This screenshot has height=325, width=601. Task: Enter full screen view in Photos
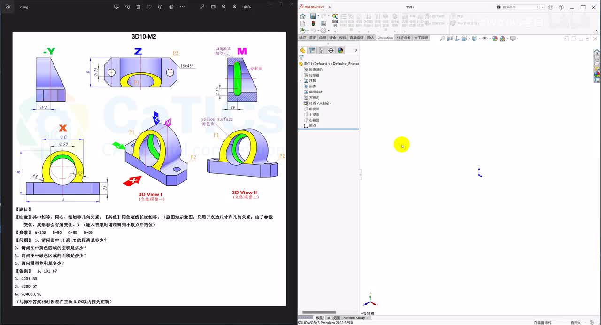coord(202,7)
